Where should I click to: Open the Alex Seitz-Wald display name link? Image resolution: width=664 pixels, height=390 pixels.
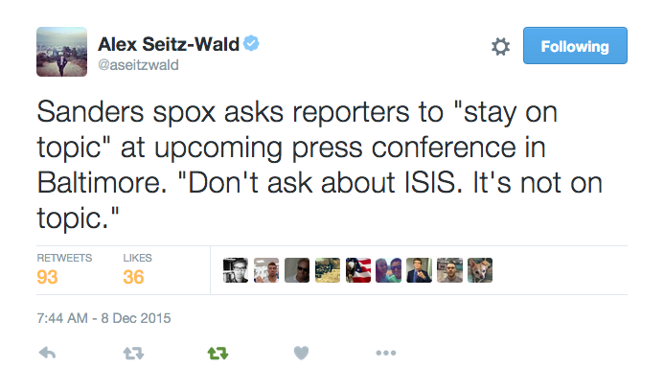pyautogui.click(x=169, y=44)
